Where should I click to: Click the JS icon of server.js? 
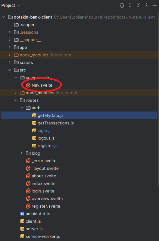[x=22, y=229]
